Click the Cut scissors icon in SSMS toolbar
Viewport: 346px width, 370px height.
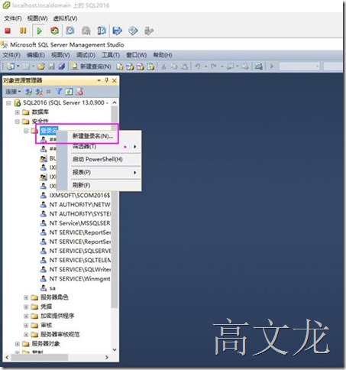click(x=163, y=67)
